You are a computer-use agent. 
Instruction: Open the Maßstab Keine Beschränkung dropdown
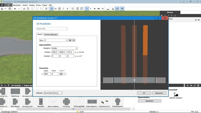click(x=53, y=93)
